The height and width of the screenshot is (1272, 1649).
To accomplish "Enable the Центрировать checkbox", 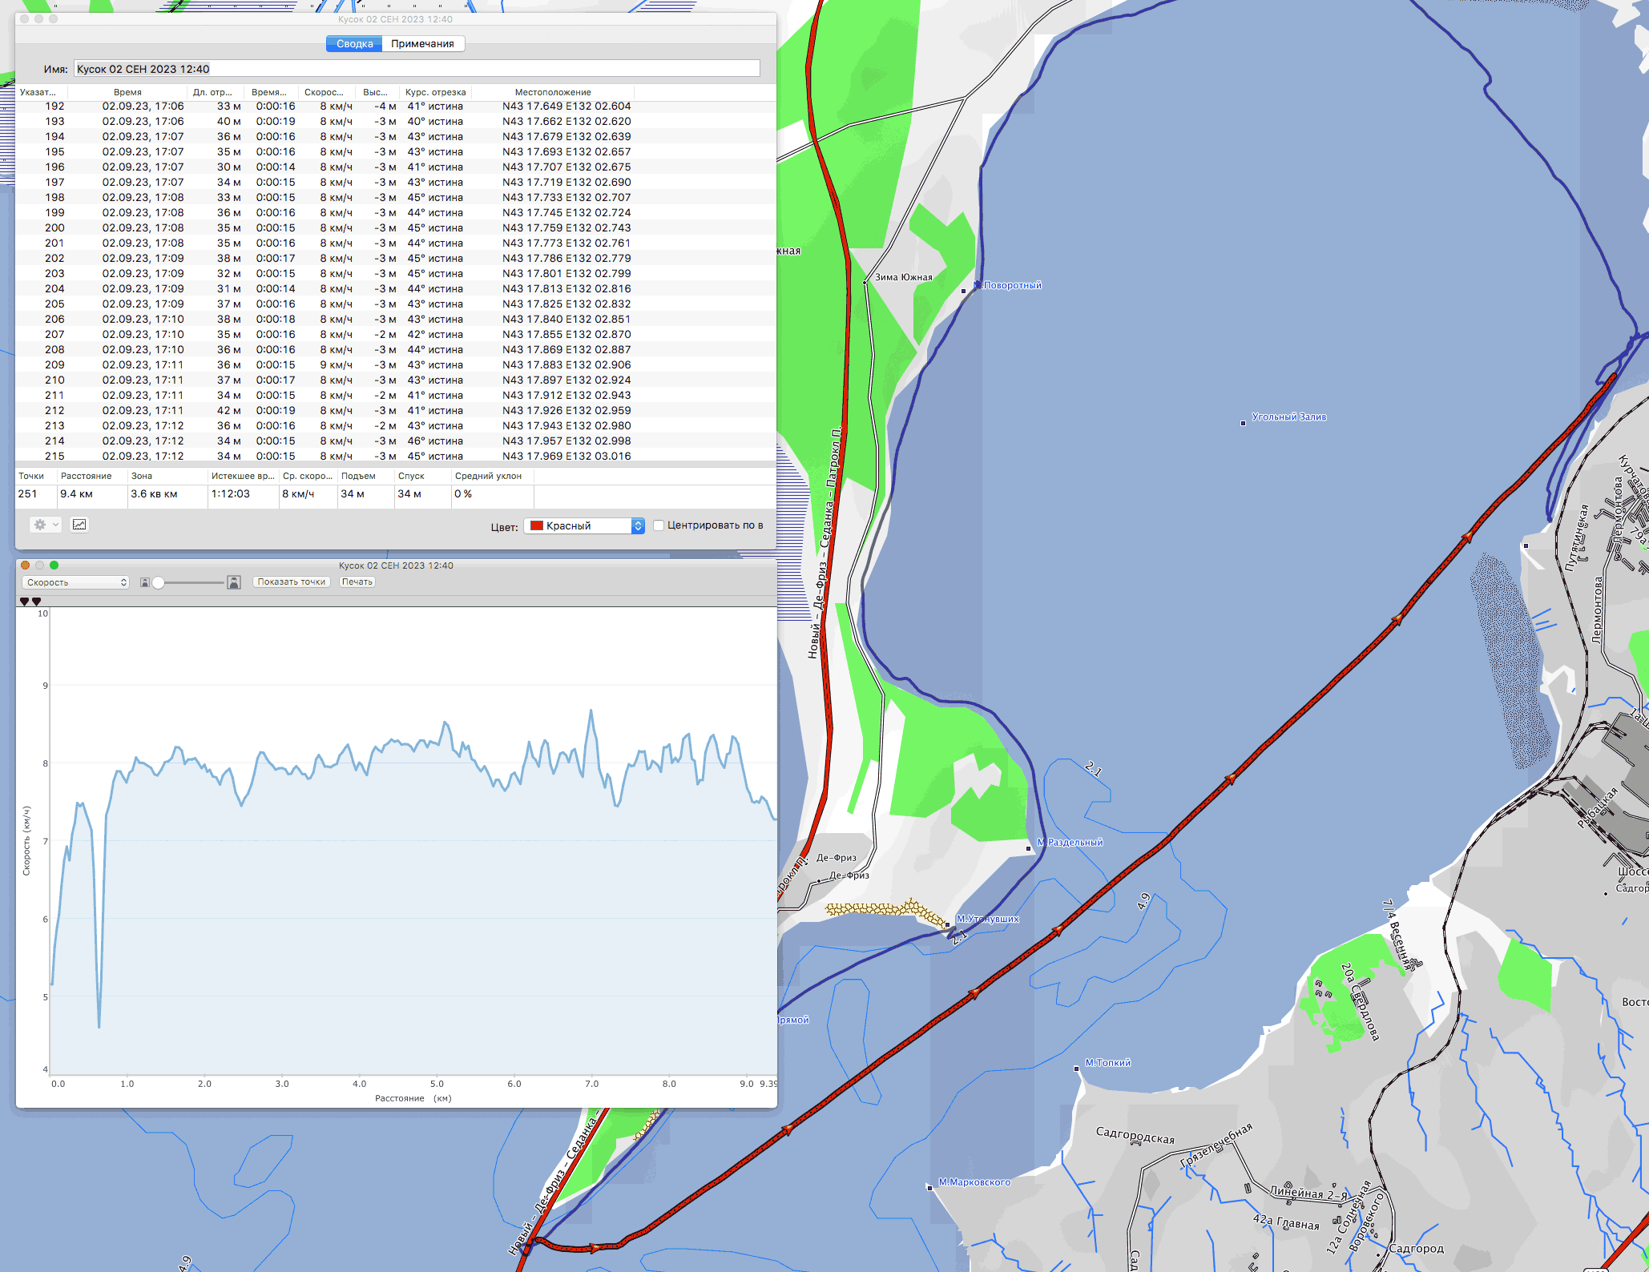I will (659, 525).
